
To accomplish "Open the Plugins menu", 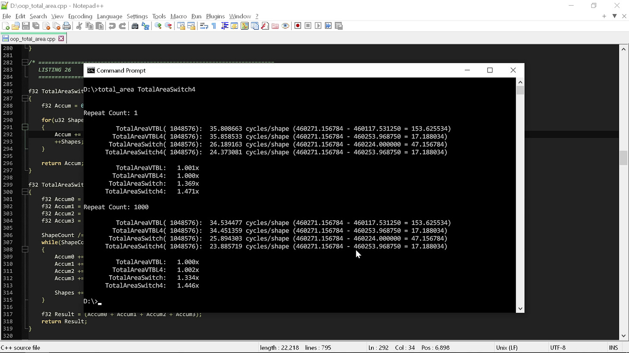I will pyautogui.click(x=215, y=16).
